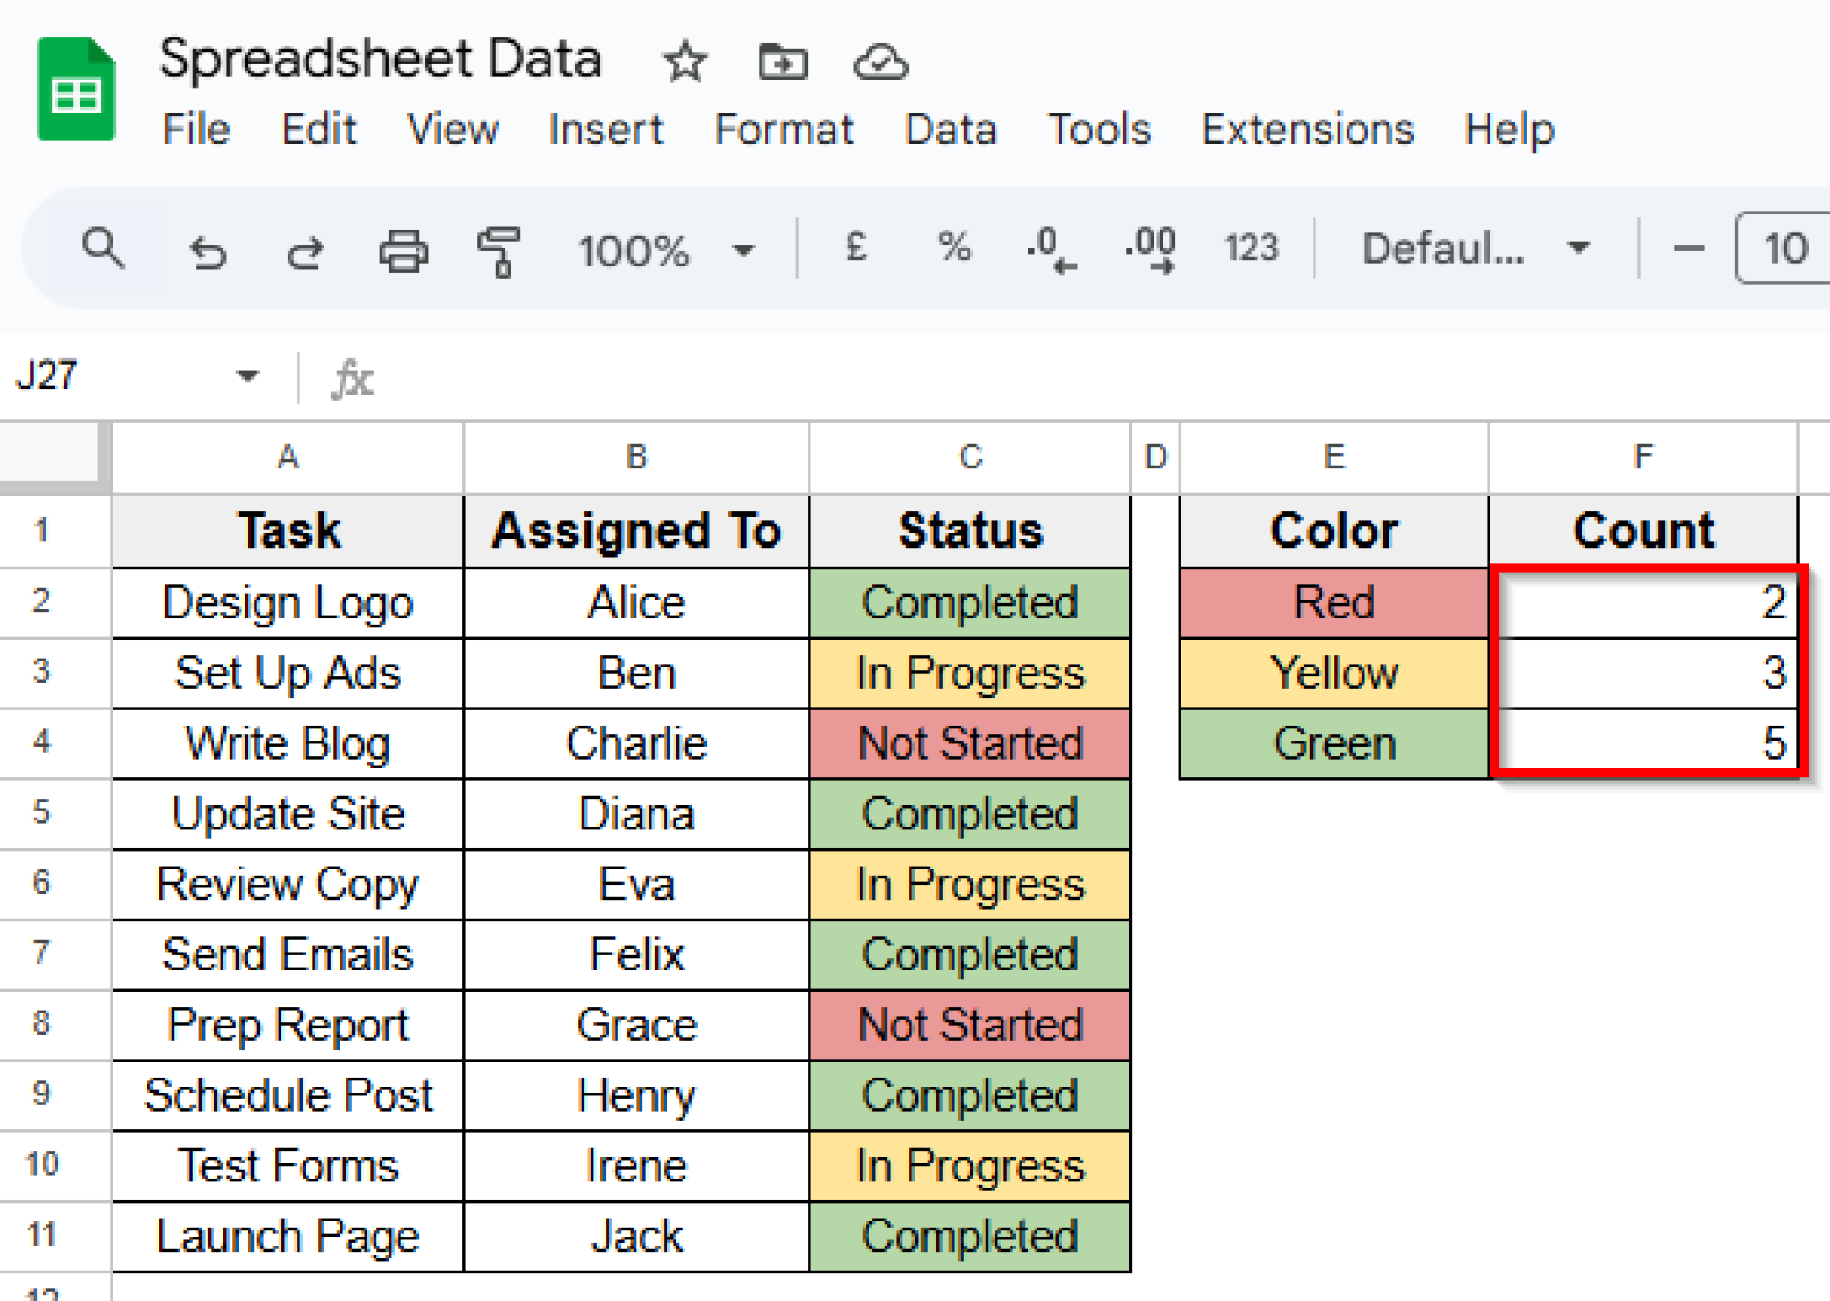Open the Insert menu
The height and width of the screenshot is (1301, 1830).
606,130
